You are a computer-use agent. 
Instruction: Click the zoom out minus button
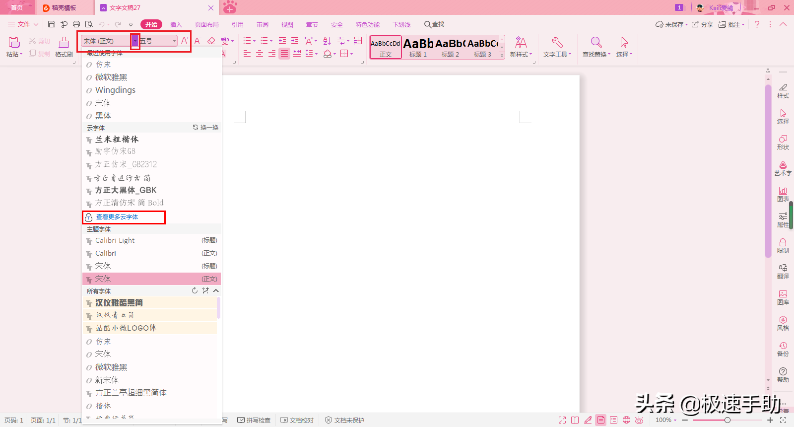click(685, 420)
